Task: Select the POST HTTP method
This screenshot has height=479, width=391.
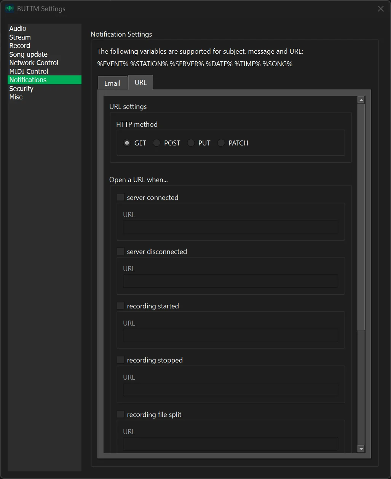Action: (x=157, y=143)
